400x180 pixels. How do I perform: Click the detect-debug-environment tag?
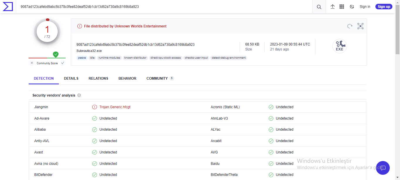(x=229, y=58)
